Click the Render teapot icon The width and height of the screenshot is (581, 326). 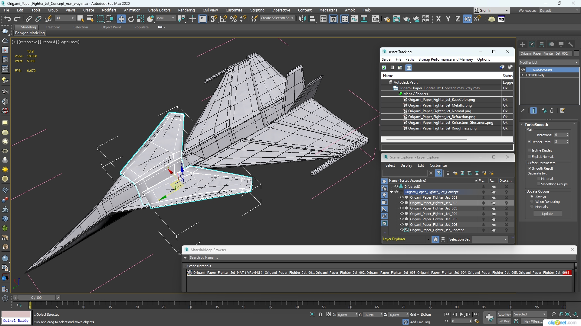point(406,19)
